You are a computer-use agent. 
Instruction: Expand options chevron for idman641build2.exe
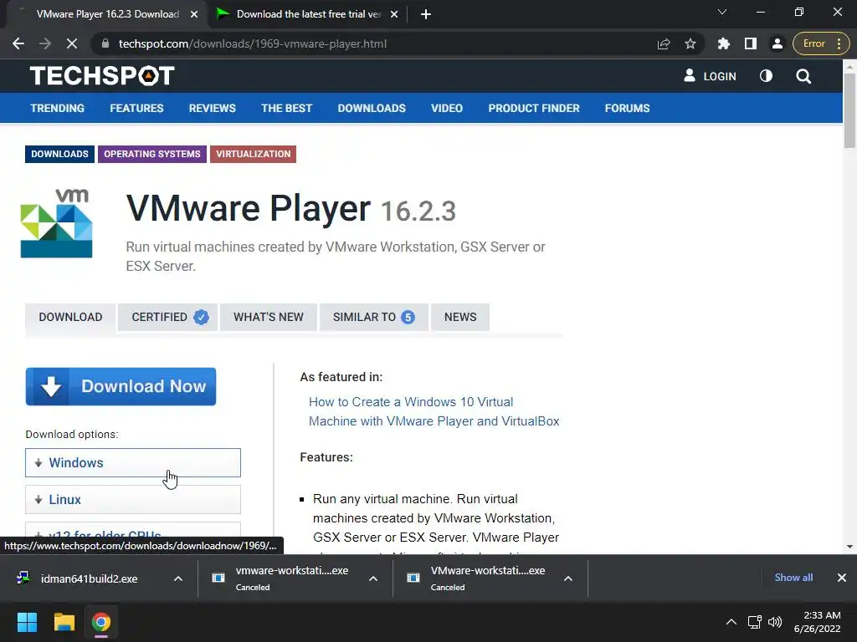pos(178,578)
